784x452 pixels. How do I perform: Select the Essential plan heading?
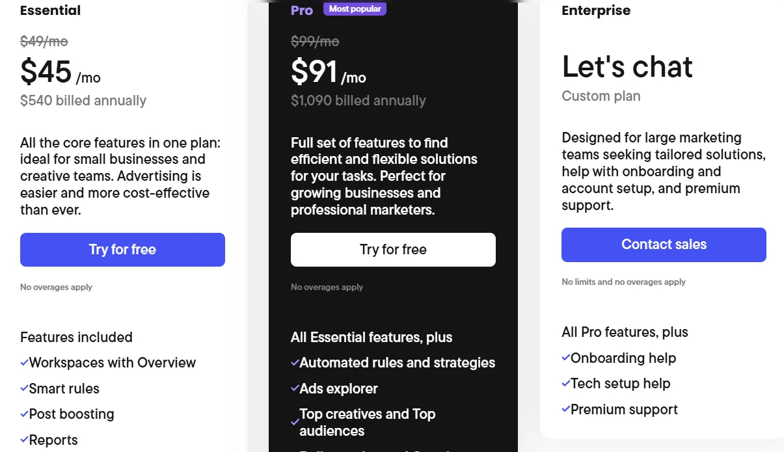[51, 10]
